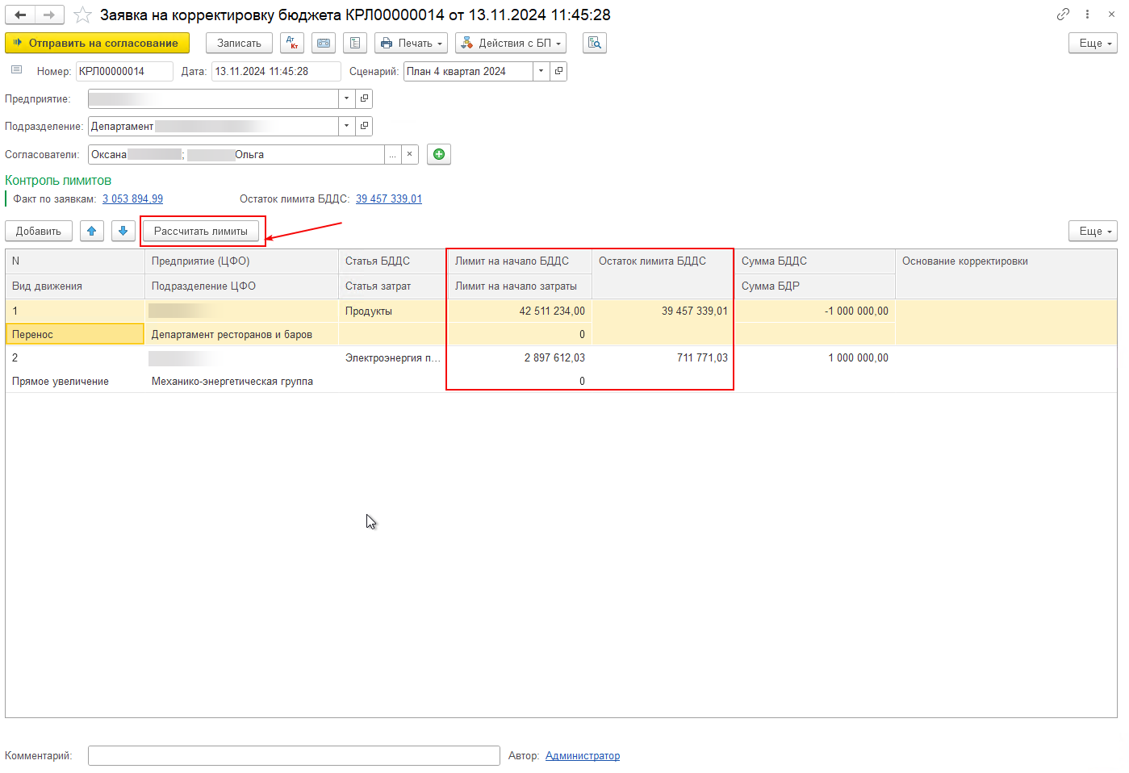Open the Администратор author link
The width and height of the screenshot is (1129, 773).
583,755
